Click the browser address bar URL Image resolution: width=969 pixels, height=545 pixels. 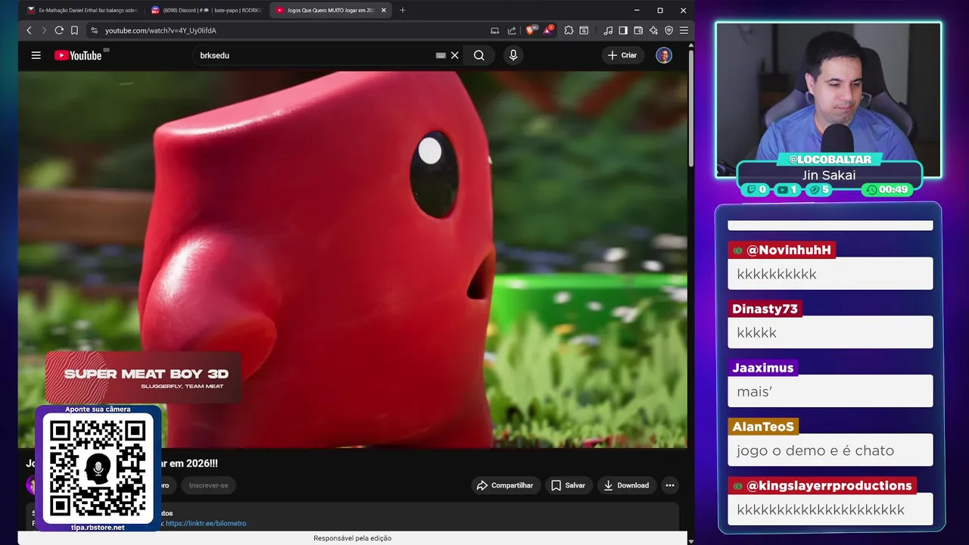click(160, 30)
